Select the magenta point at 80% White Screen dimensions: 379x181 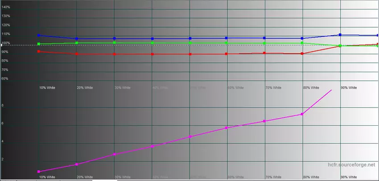coord(302,115)
